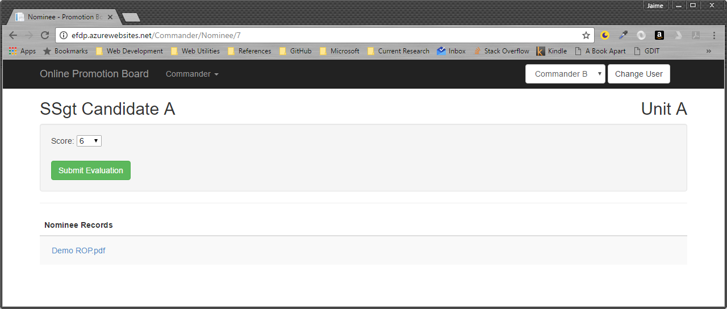Open the GitHub bookmark folder
727x309 pixels.
click(295, 51)
